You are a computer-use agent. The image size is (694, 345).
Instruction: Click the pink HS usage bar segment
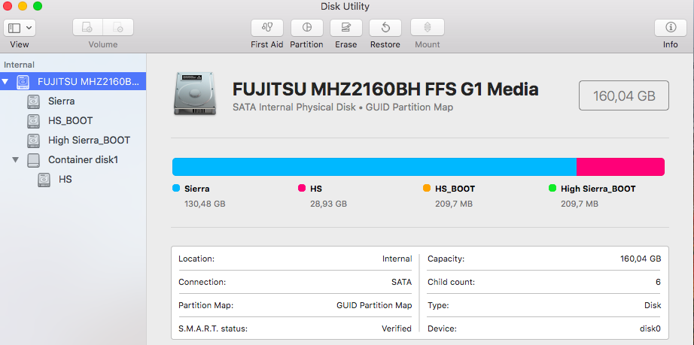tap(620, 167)
